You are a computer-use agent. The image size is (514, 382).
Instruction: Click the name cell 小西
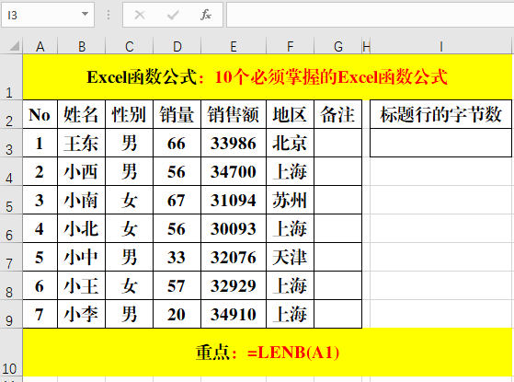[x=81, y=171]
